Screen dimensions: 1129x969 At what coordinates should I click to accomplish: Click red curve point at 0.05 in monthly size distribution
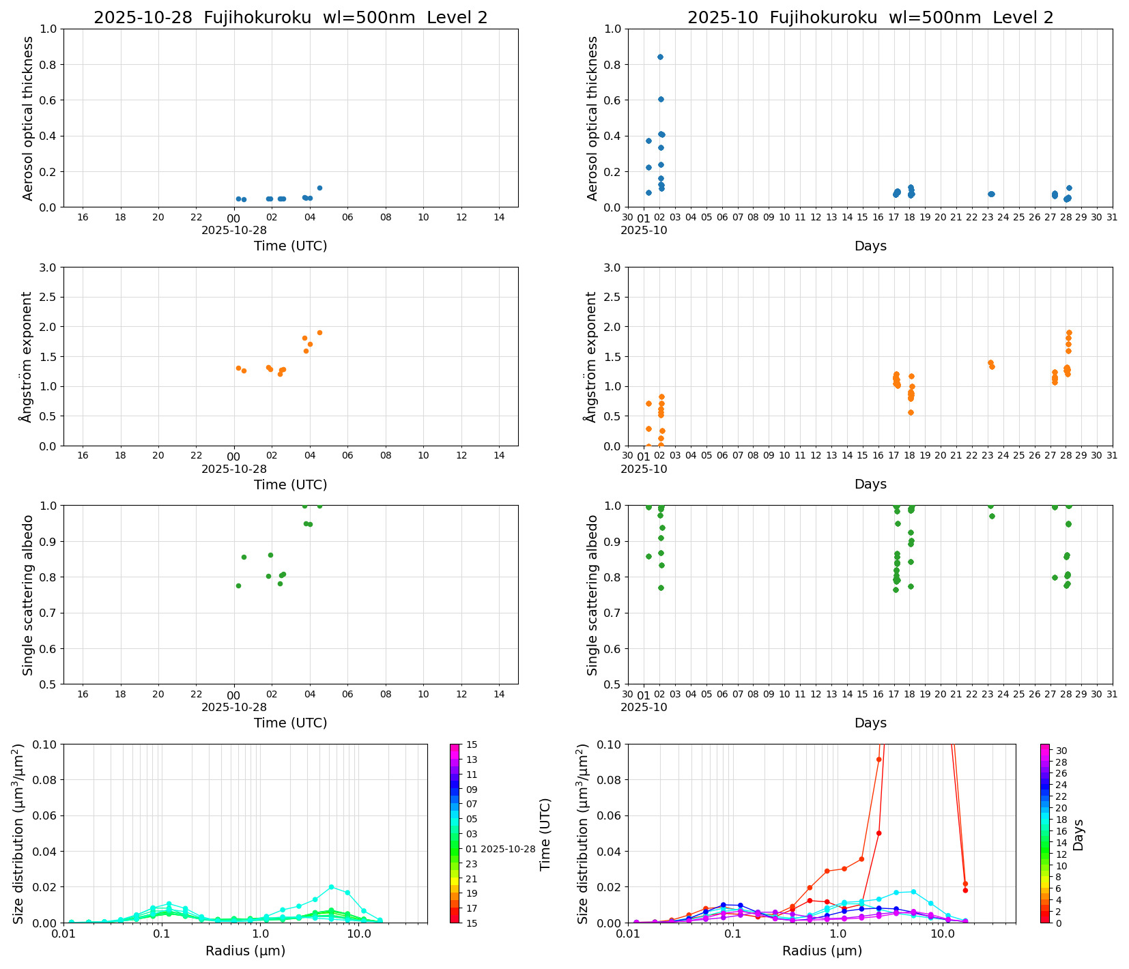point(878,833)
